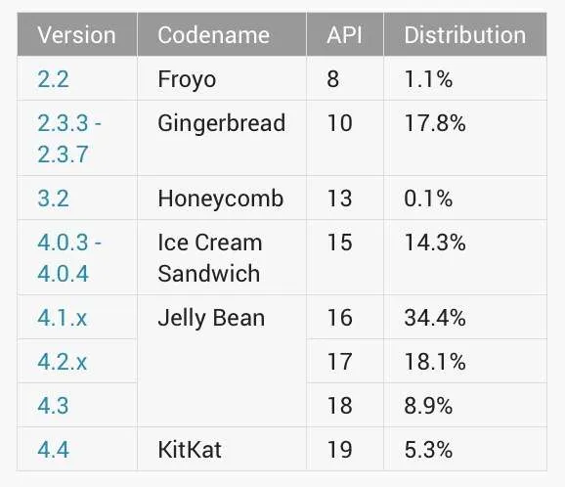The width and height of the screenshot is (565, 487).
Task: Open the 4.3 version link
Action: click(53, 406)
